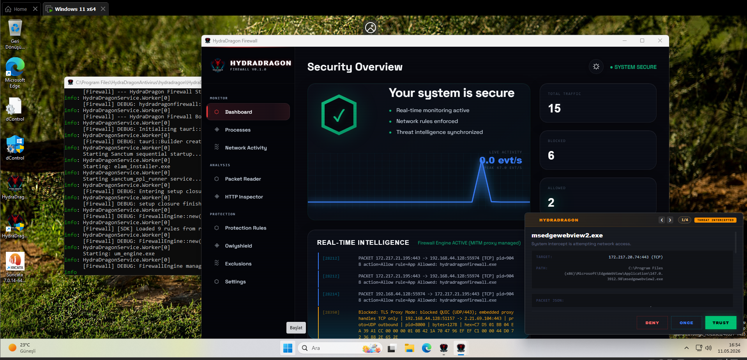The height and width of the screenshot is (360, 747).
Task: Click the console window title bar
Action: [x=133, y=82]
